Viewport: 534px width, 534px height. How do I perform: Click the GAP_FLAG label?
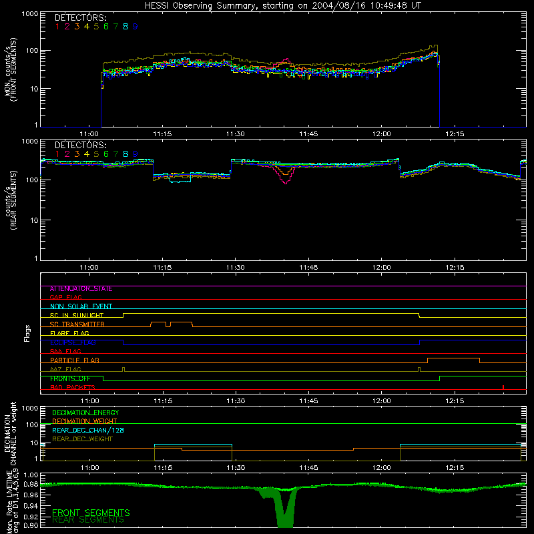[65, 297]
